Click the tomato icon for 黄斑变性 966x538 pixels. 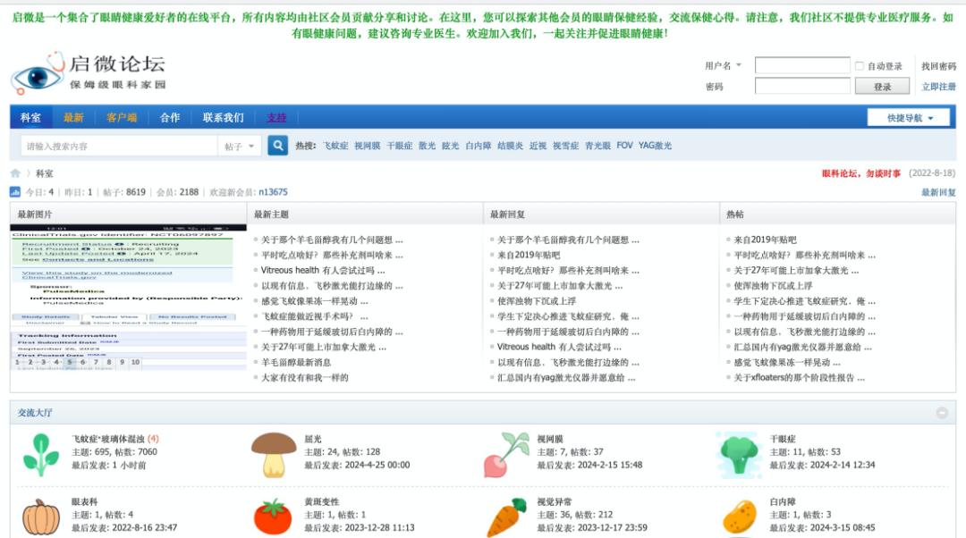click(274, 517)
